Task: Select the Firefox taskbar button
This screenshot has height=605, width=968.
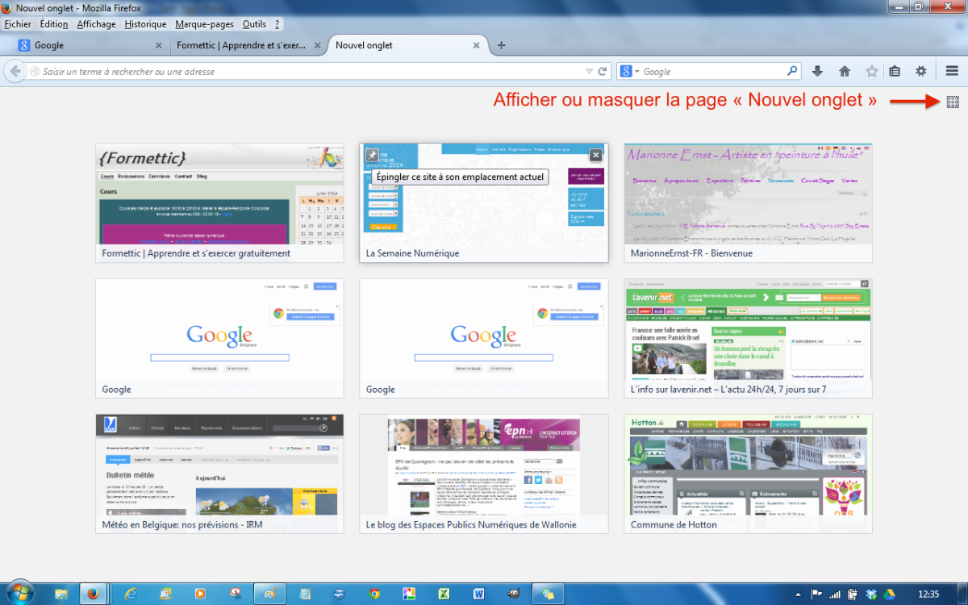Action: coord(94,594)
